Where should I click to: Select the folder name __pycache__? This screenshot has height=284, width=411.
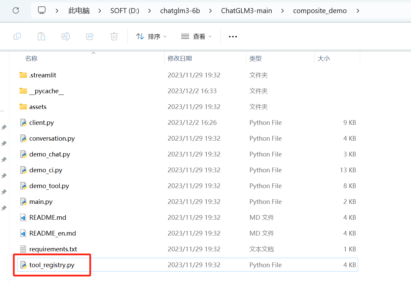[x=46, y=91]
